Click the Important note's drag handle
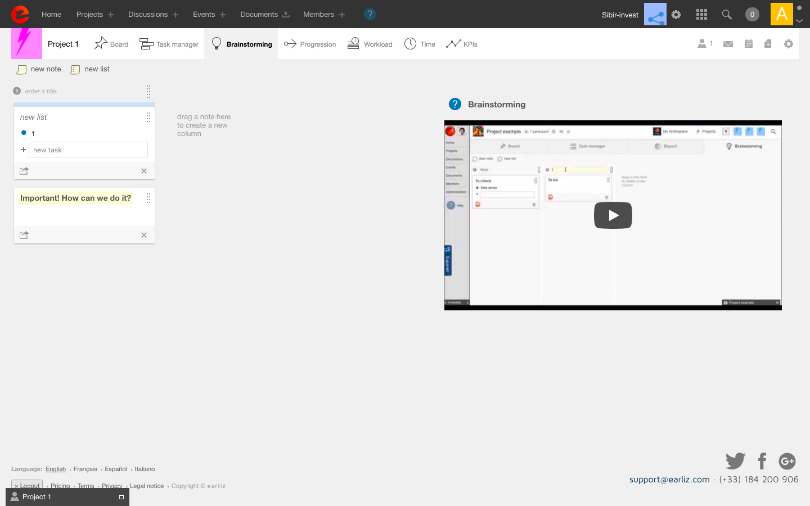This screenshot has height=506, width=810. pyautogui.click(x=148, y=198)
